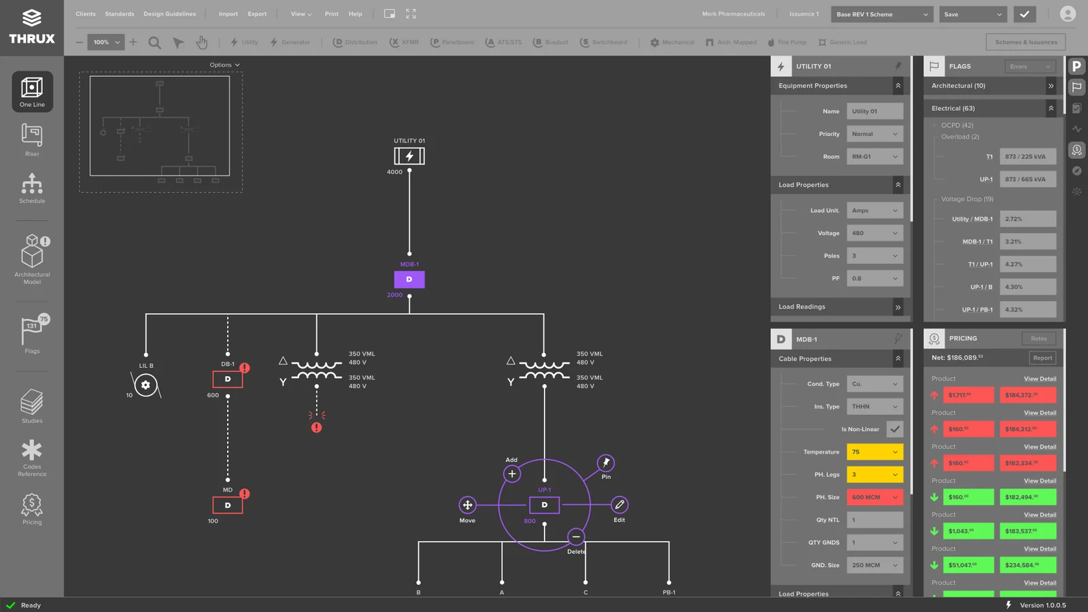
Task: Open the Import menu
Action: [x=228, y=14]
